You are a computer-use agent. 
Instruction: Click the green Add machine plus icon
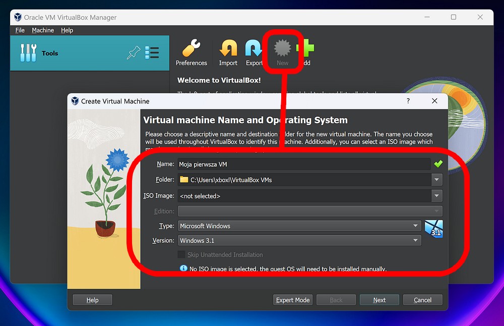[306, 48]
